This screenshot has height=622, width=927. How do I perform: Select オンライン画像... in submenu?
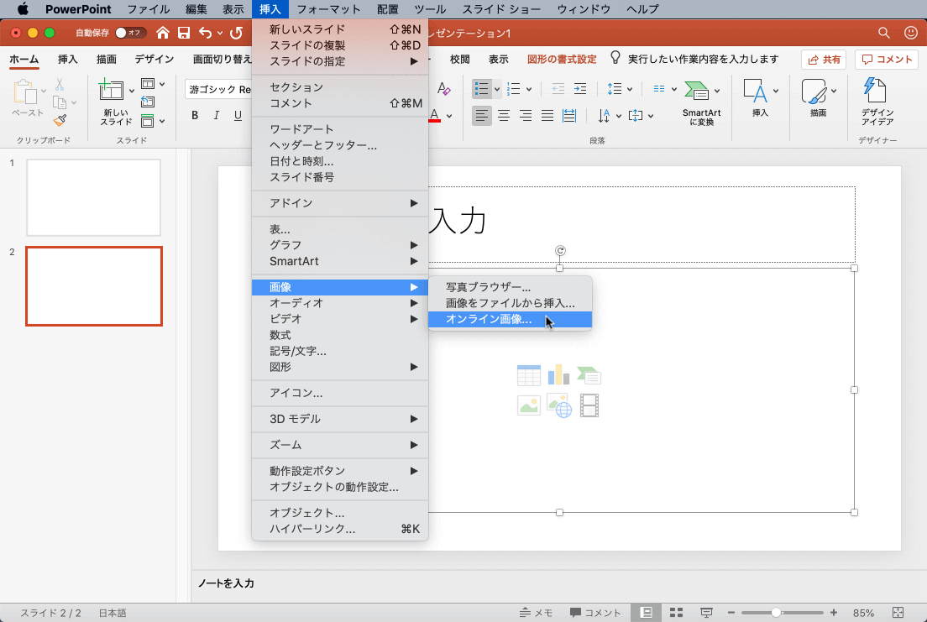pos(510,319)
